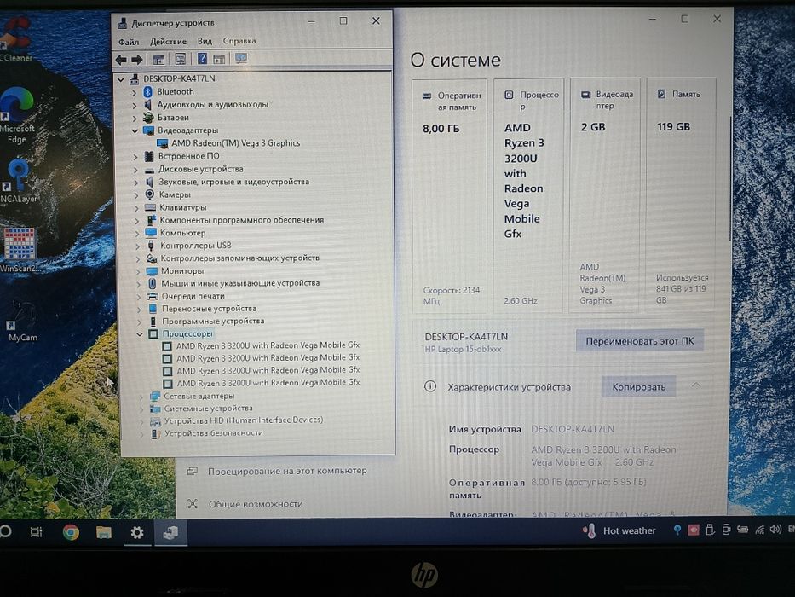This screenshot has height=597, width=795.
Task: Click the blue Help icon in Device Manager toolbar
Action: point(202,59)
